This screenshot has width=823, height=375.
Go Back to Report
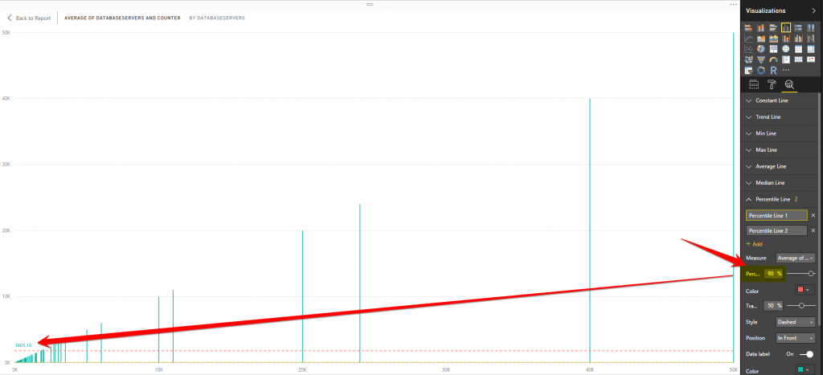(x=29, y=18)
